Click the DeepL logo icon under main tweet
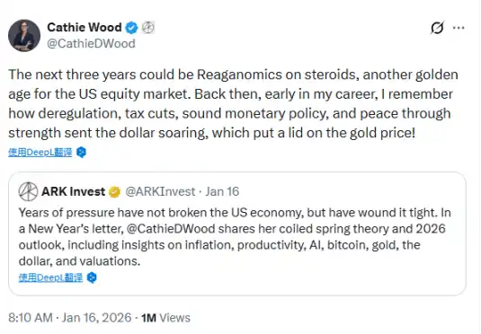This screenshot has width=481, height=334. coord(81,152)
